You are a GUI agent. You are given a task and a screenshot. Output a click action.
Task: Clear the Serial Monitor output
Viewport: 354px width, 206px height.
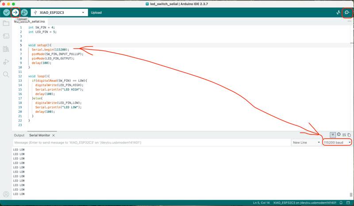[344, 135]
